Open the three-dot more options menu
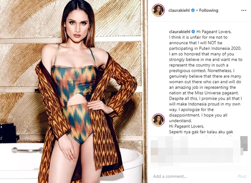 [244, 10]
